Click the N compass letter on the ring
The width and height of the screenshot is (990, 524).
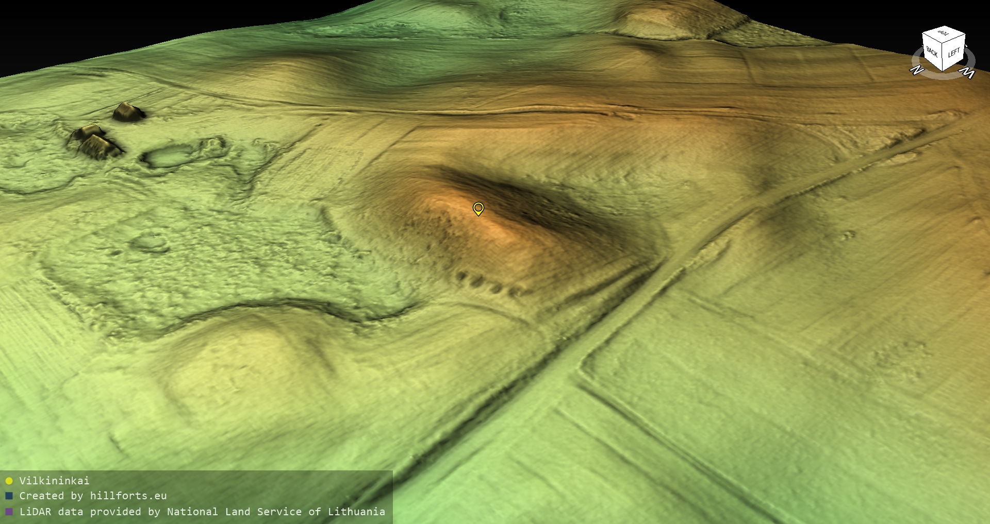point(917,70)
